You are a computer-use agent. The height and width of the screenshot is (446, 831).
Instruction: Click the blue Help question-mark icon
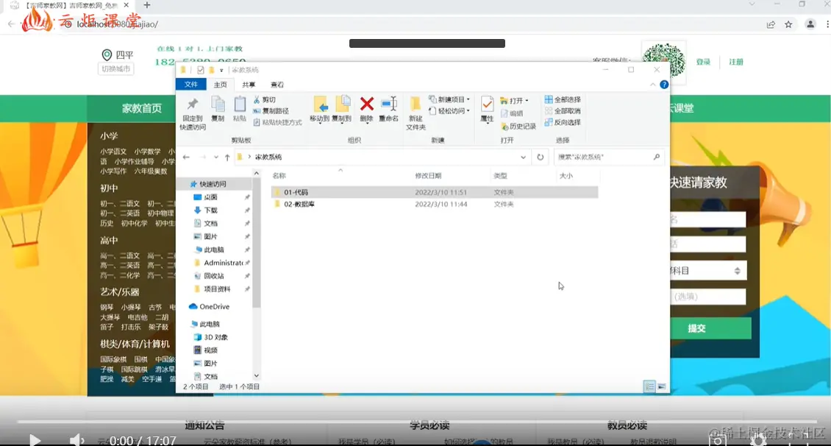tap(664, 85)
